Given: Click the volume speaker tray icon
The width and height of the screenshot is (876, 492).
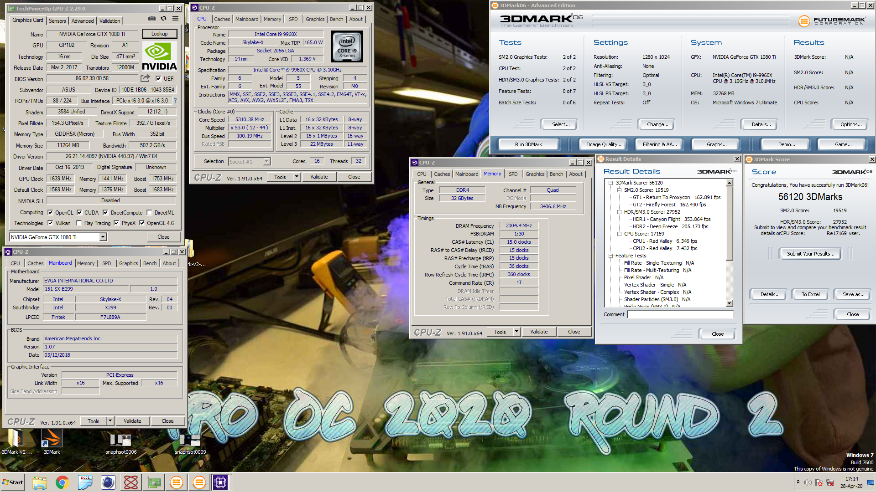Looking at the screenshot, I should point(808,482).
